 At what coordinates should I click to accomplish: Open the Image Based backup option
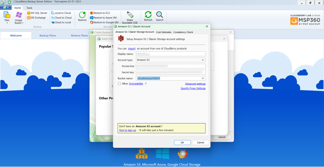19,18
